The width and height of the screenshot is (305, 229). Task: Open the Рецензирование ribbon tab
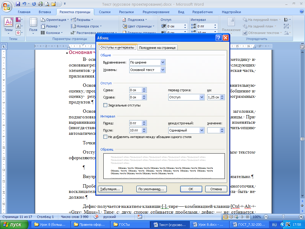click(x=156, y=12)
